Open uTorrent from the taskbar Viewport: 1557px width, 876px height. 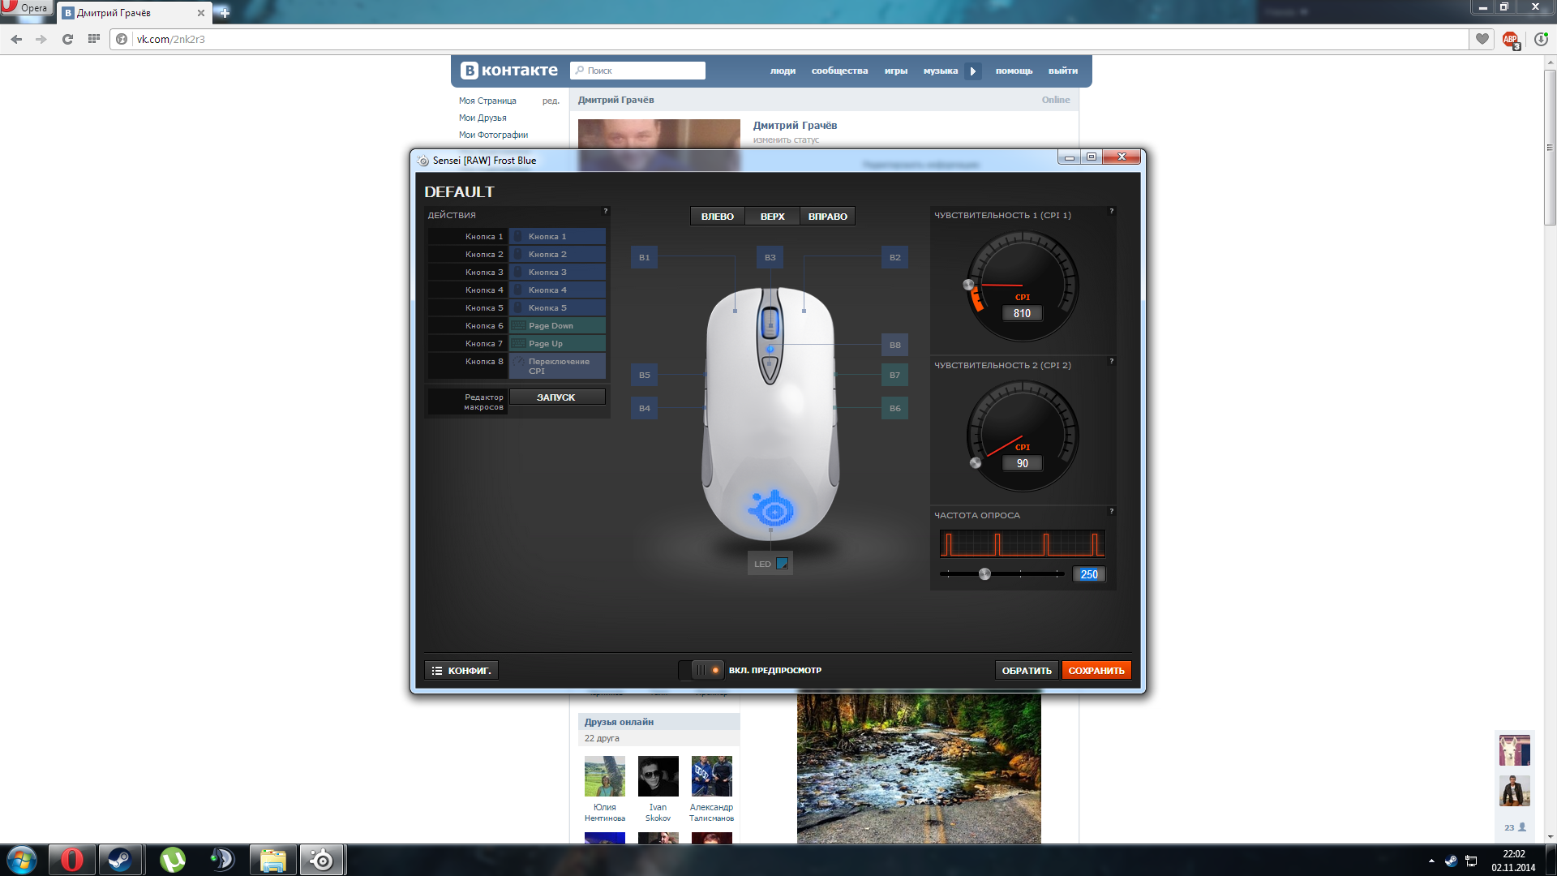pos(172,860)
